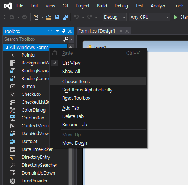This screenshot has width=188, height=185.
Task: Select the DomainUpDown control icon
Action: [x=13, y=173]
